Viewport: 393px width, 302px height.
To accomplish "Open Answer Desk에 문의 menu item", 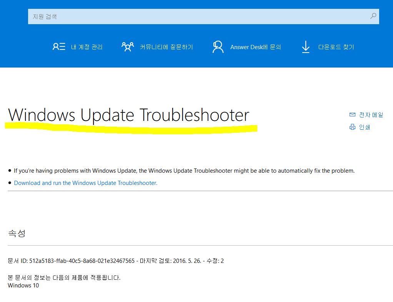I will [255, 47].
